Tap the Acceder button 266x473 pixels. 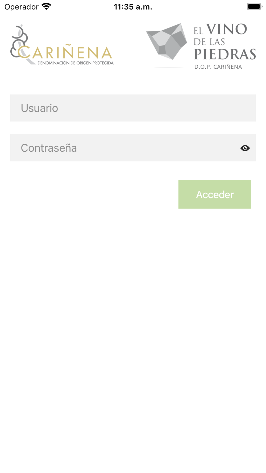point(215,194)
